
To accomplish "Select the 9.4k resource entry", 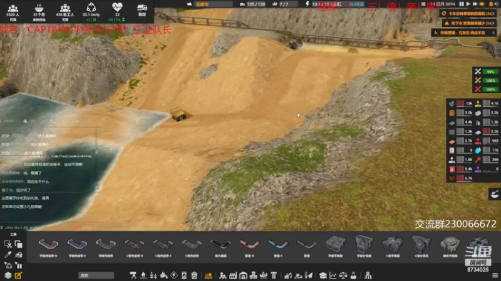I will pyautogui.click(x=460, y=169).
